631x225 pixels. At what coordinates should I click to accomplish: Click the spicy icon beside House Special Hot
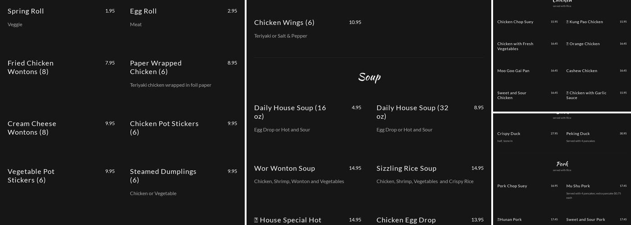pyautogui.click(x=256, y=220)
